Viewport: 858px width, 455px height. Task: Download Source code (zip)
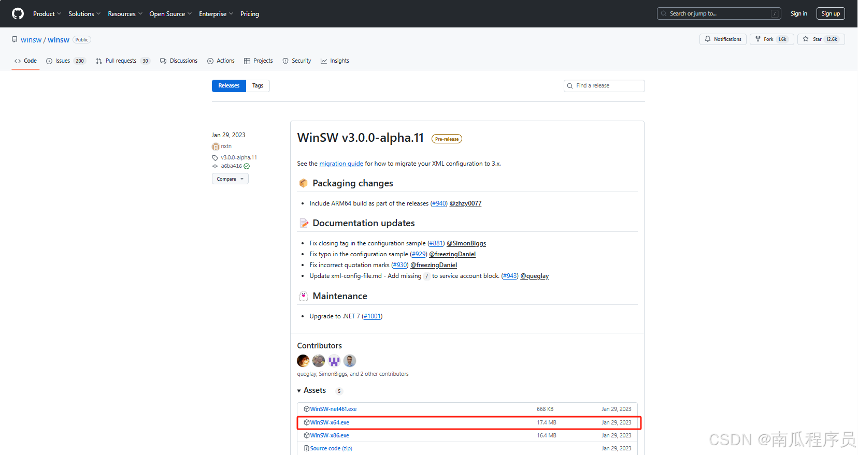(331, 448)
